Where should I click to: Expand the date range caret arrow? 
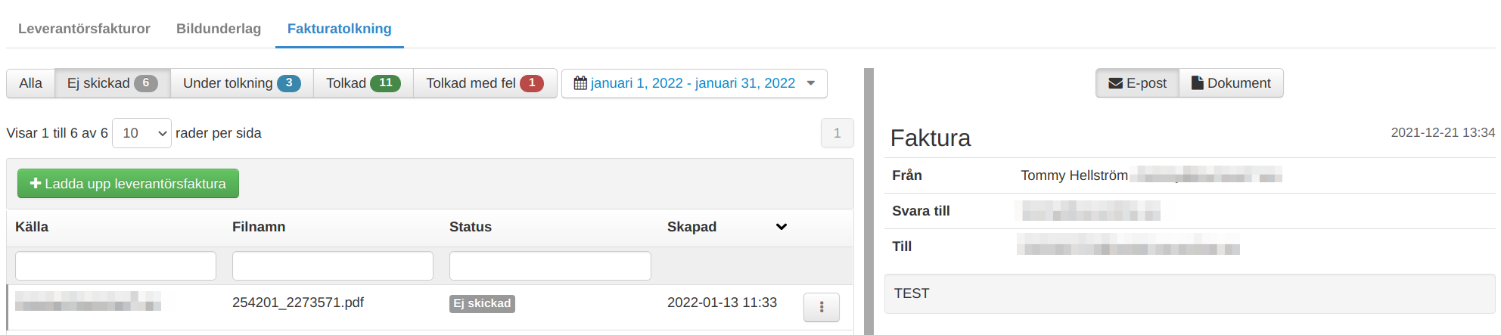[811, 83]
